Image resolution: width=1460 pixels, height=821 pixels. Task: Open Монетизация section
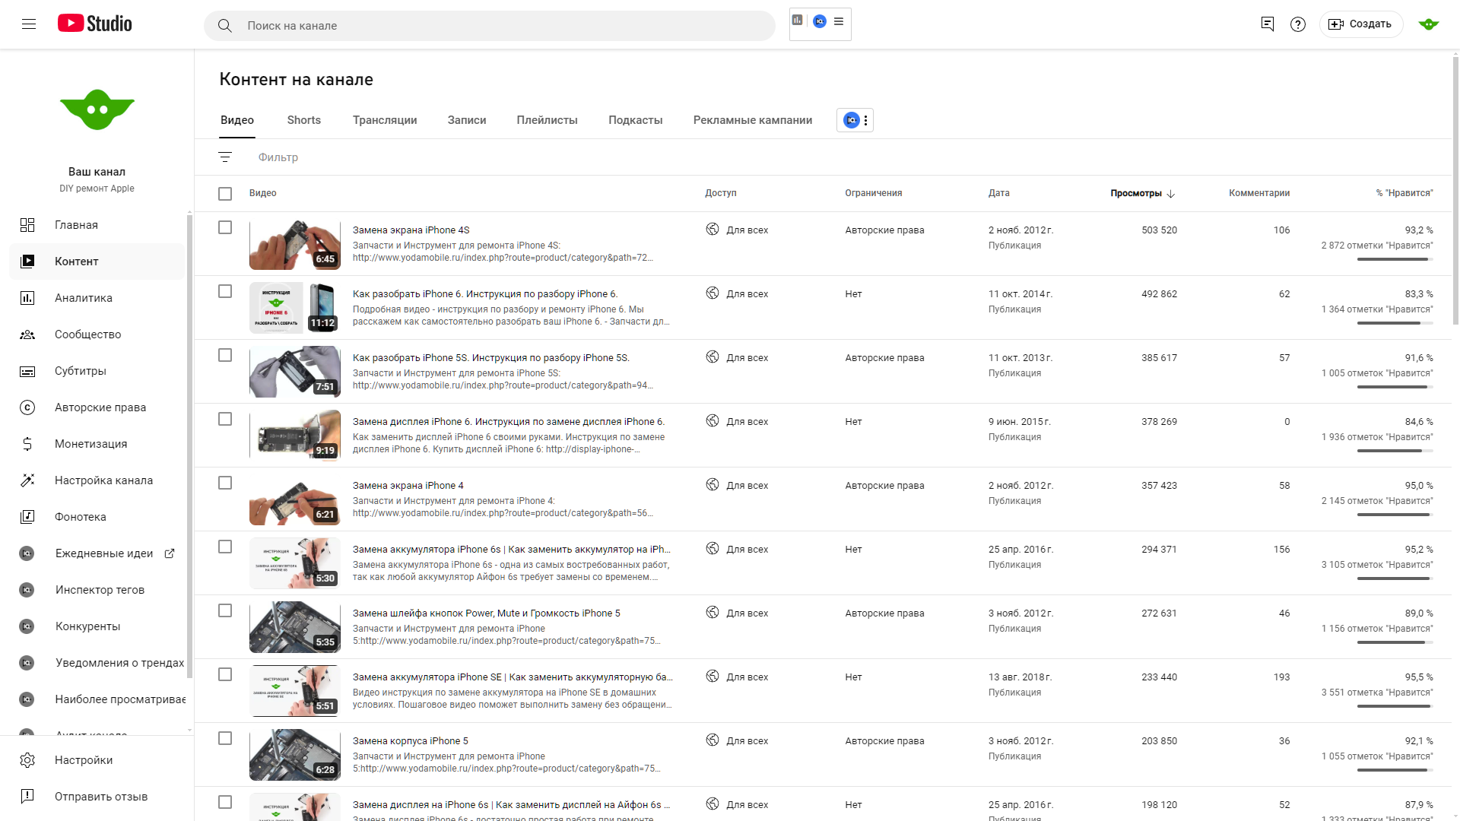tap(97, 444)
